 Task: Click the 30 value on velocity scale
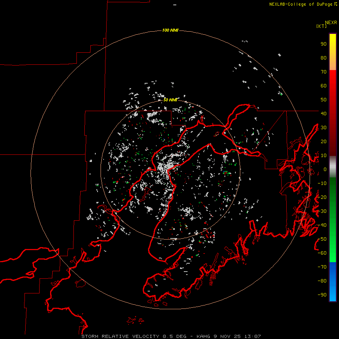(324, 128)
